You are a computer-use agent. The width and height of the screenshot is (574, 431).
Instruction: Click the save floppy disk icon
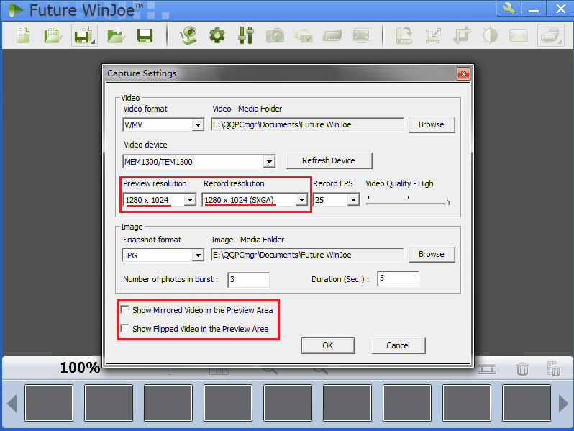click(x=145, y=35)
